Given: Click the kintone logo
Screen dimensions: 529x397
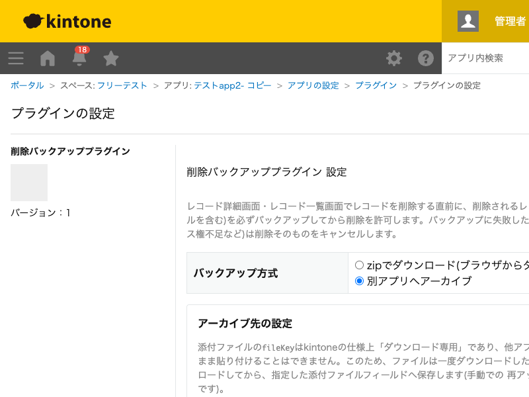Looking at the screenshot, I should (x=67, y=21).
